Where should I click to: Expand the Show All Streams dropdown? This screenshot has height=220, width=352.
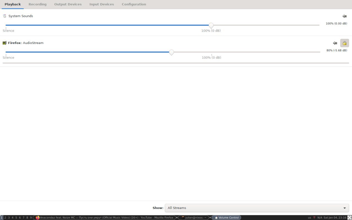click(x=257, y=208)
